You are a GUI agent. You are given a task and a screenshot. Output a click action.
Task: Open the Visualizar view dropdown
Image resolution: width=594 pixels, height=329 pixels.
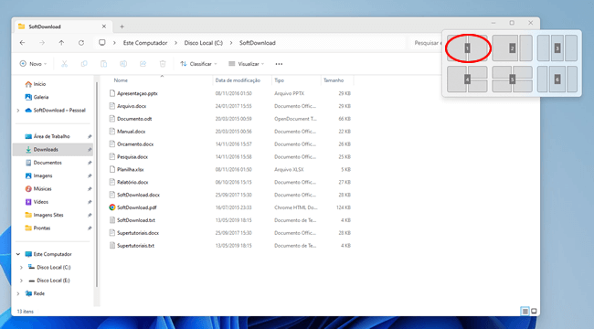pyautogui.click(x=246, y=64)
